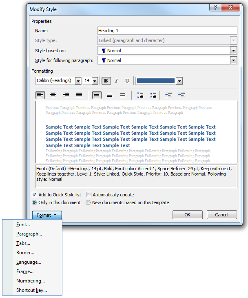Image resolution: width=248 pixels, height=298 pixels.
Task: Click the OK button
Action: pos(187,215)
